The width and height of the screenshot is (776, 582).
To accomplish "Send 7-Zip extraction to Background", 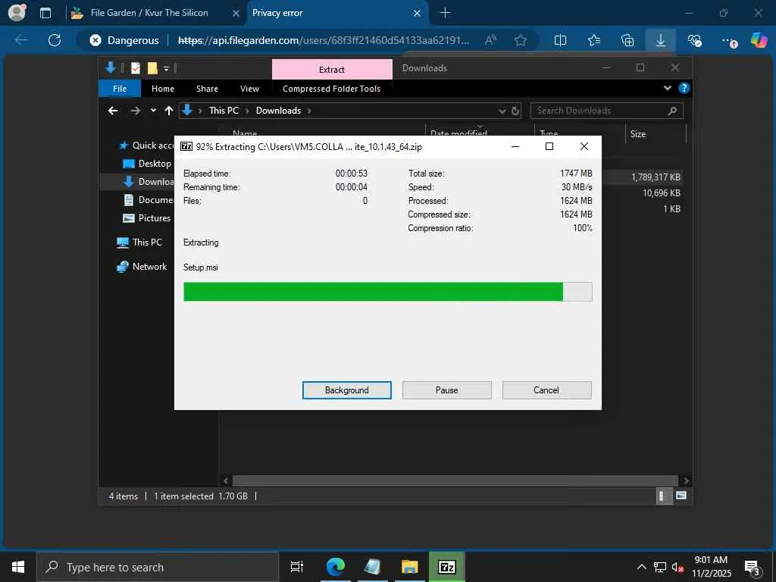I will pyautogui.click(x=347, y=390).
